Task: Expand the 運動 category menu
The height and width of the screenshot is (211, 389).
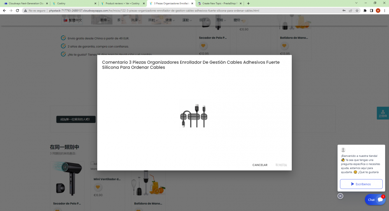Action: point(187,20)
